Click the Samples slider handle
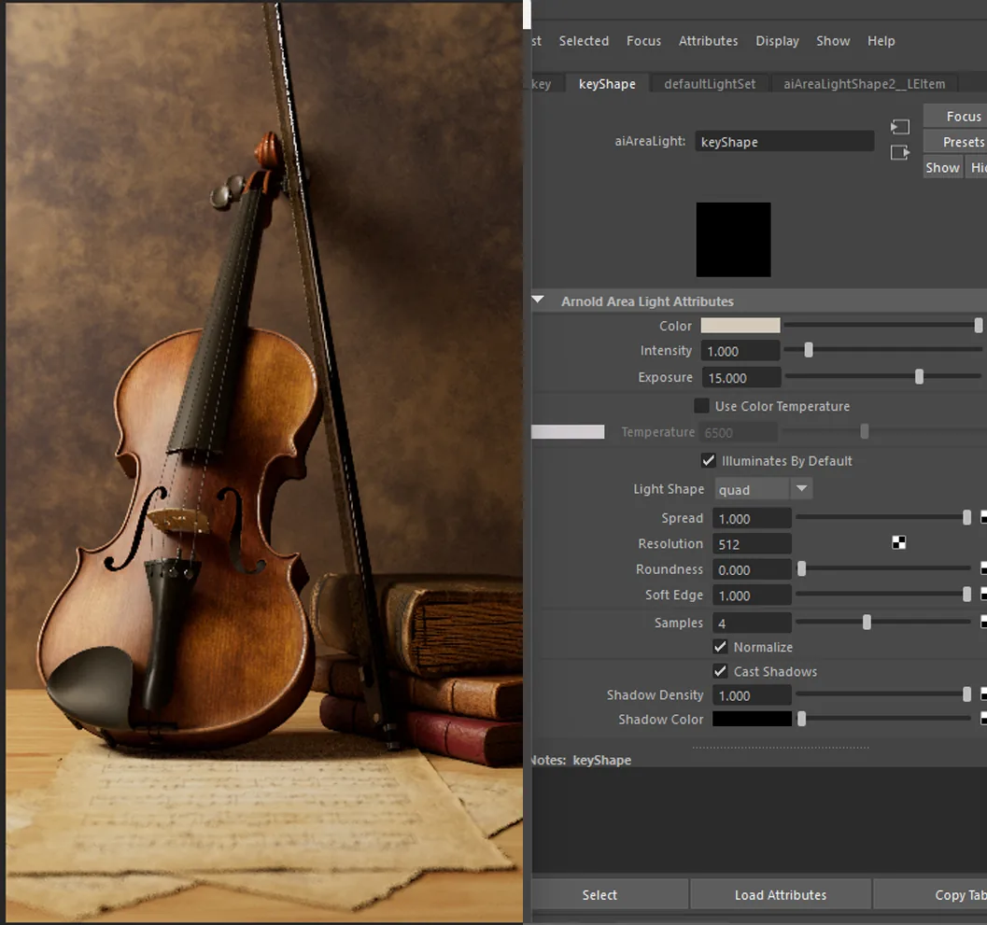987x925 pixels. coord(867,623)
